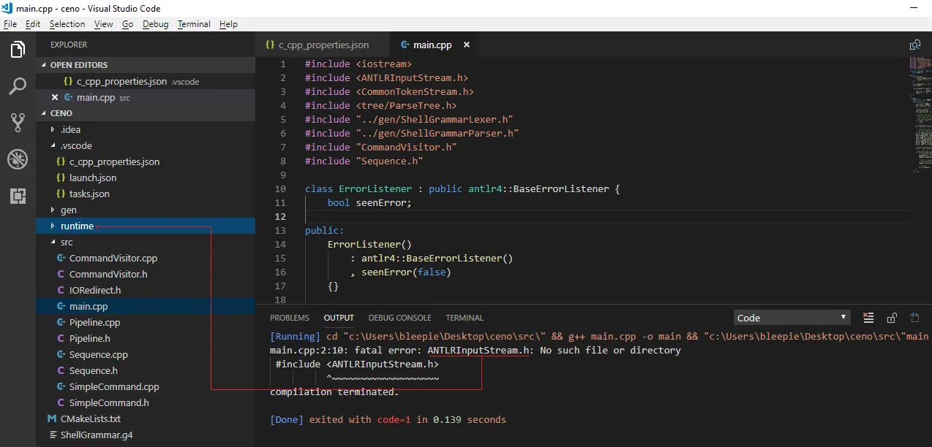
Task: Open the Selection menu
Action: (67, 24)
